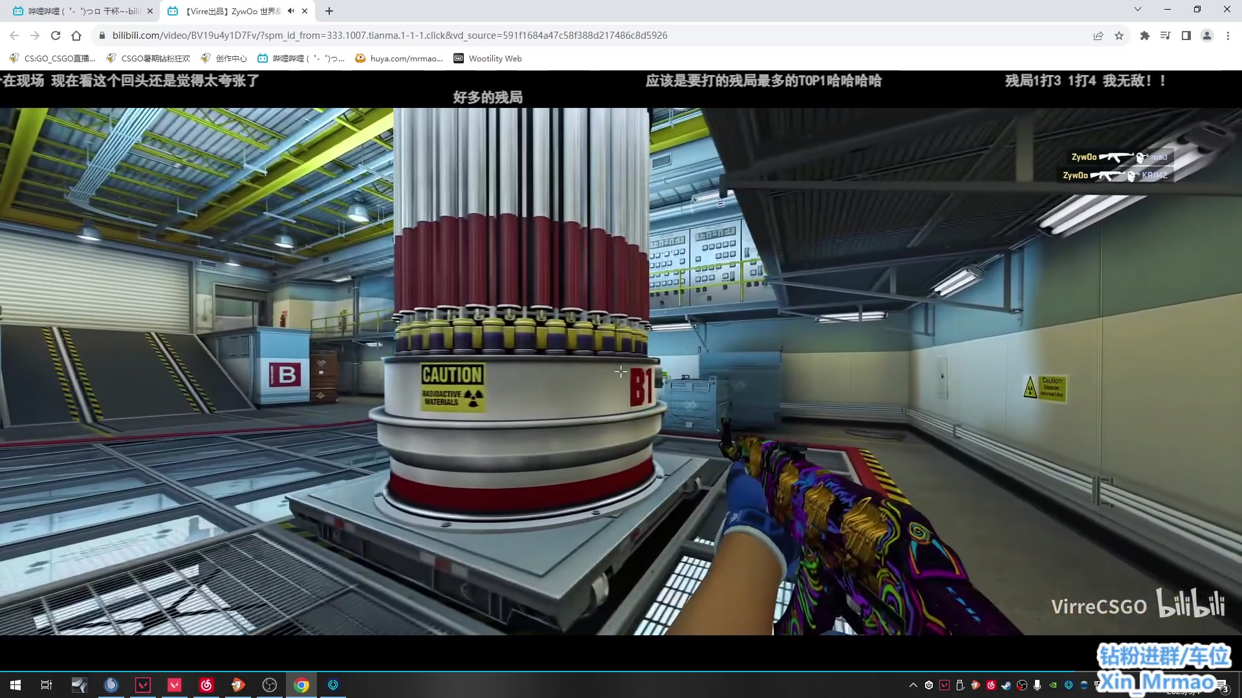
Task: Open the huya.com/mrmao bookmark
Action: [x=399, y=58]
